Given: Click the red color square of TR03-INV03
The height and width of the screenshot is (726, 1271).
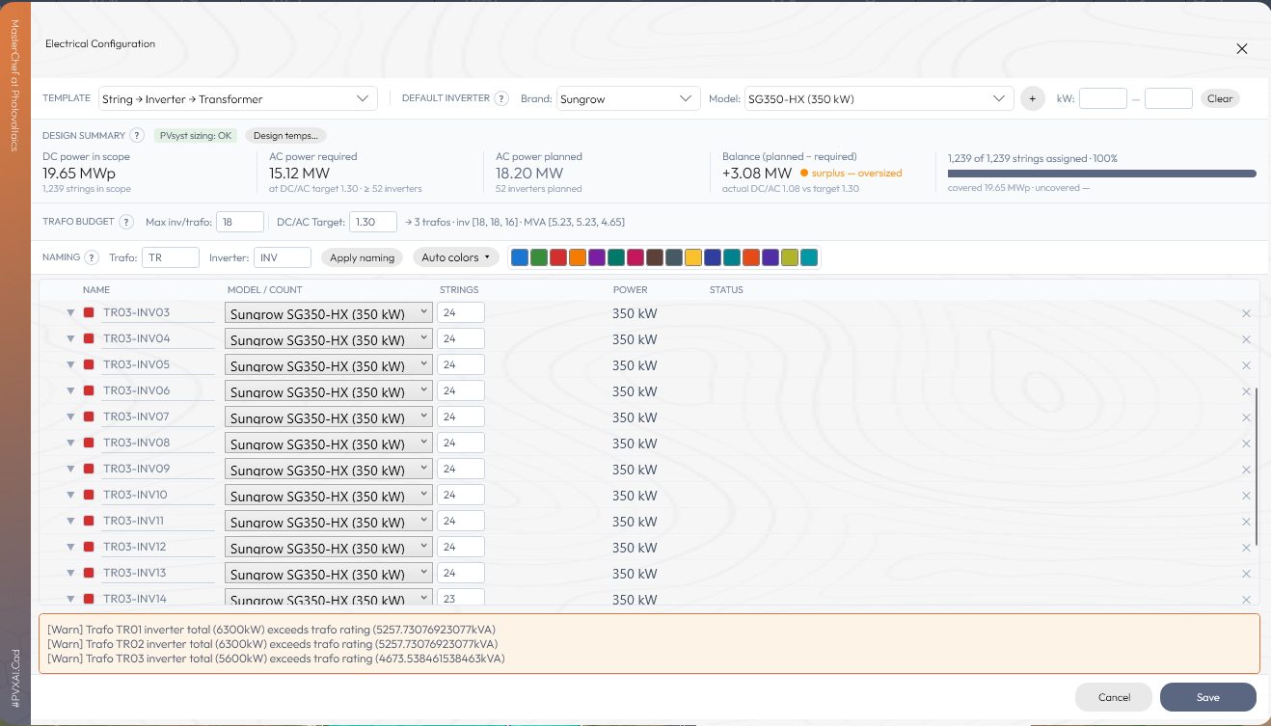Looking at the screenshot, I should point(89,312).
